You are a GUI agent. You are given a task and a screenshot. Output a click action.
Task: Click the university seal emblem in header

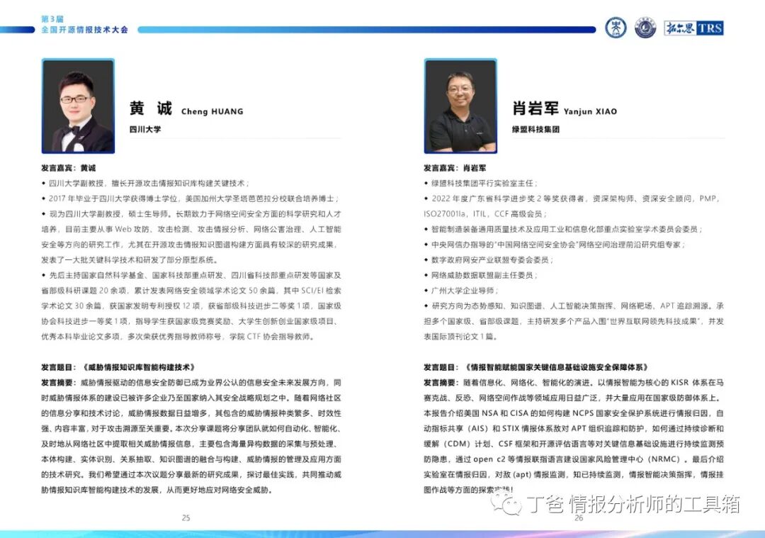click(645, 28)
